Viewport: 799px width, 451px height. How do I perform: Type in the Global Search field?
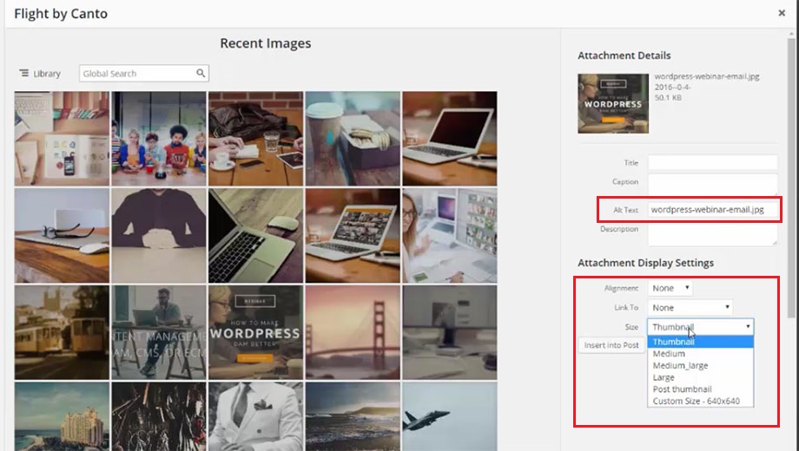tap(137, 74)
